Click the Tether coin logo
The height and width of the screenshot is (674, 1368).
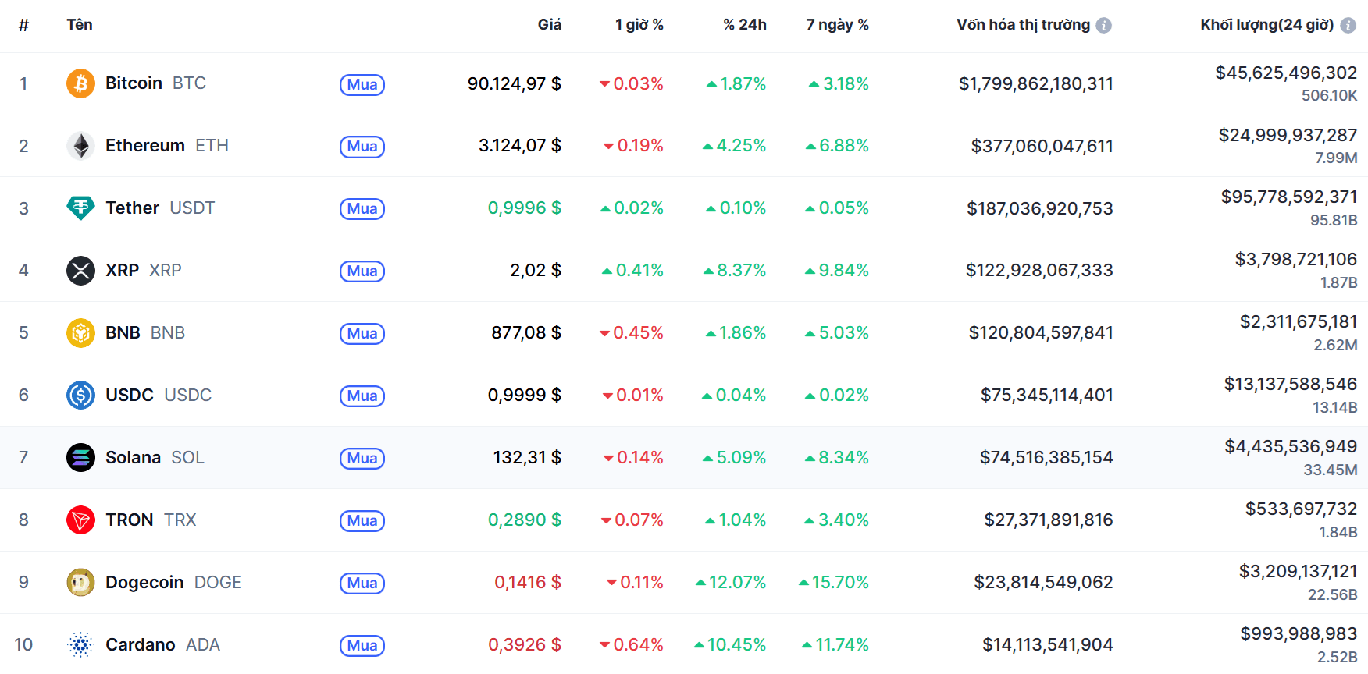point(80,208)
